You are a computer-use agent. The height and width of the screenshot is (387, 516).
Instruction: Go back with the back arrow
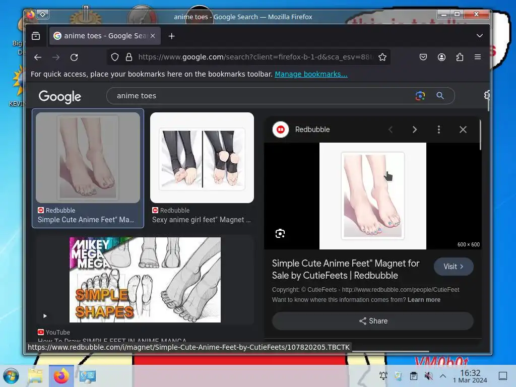click(x=38, y=57)
